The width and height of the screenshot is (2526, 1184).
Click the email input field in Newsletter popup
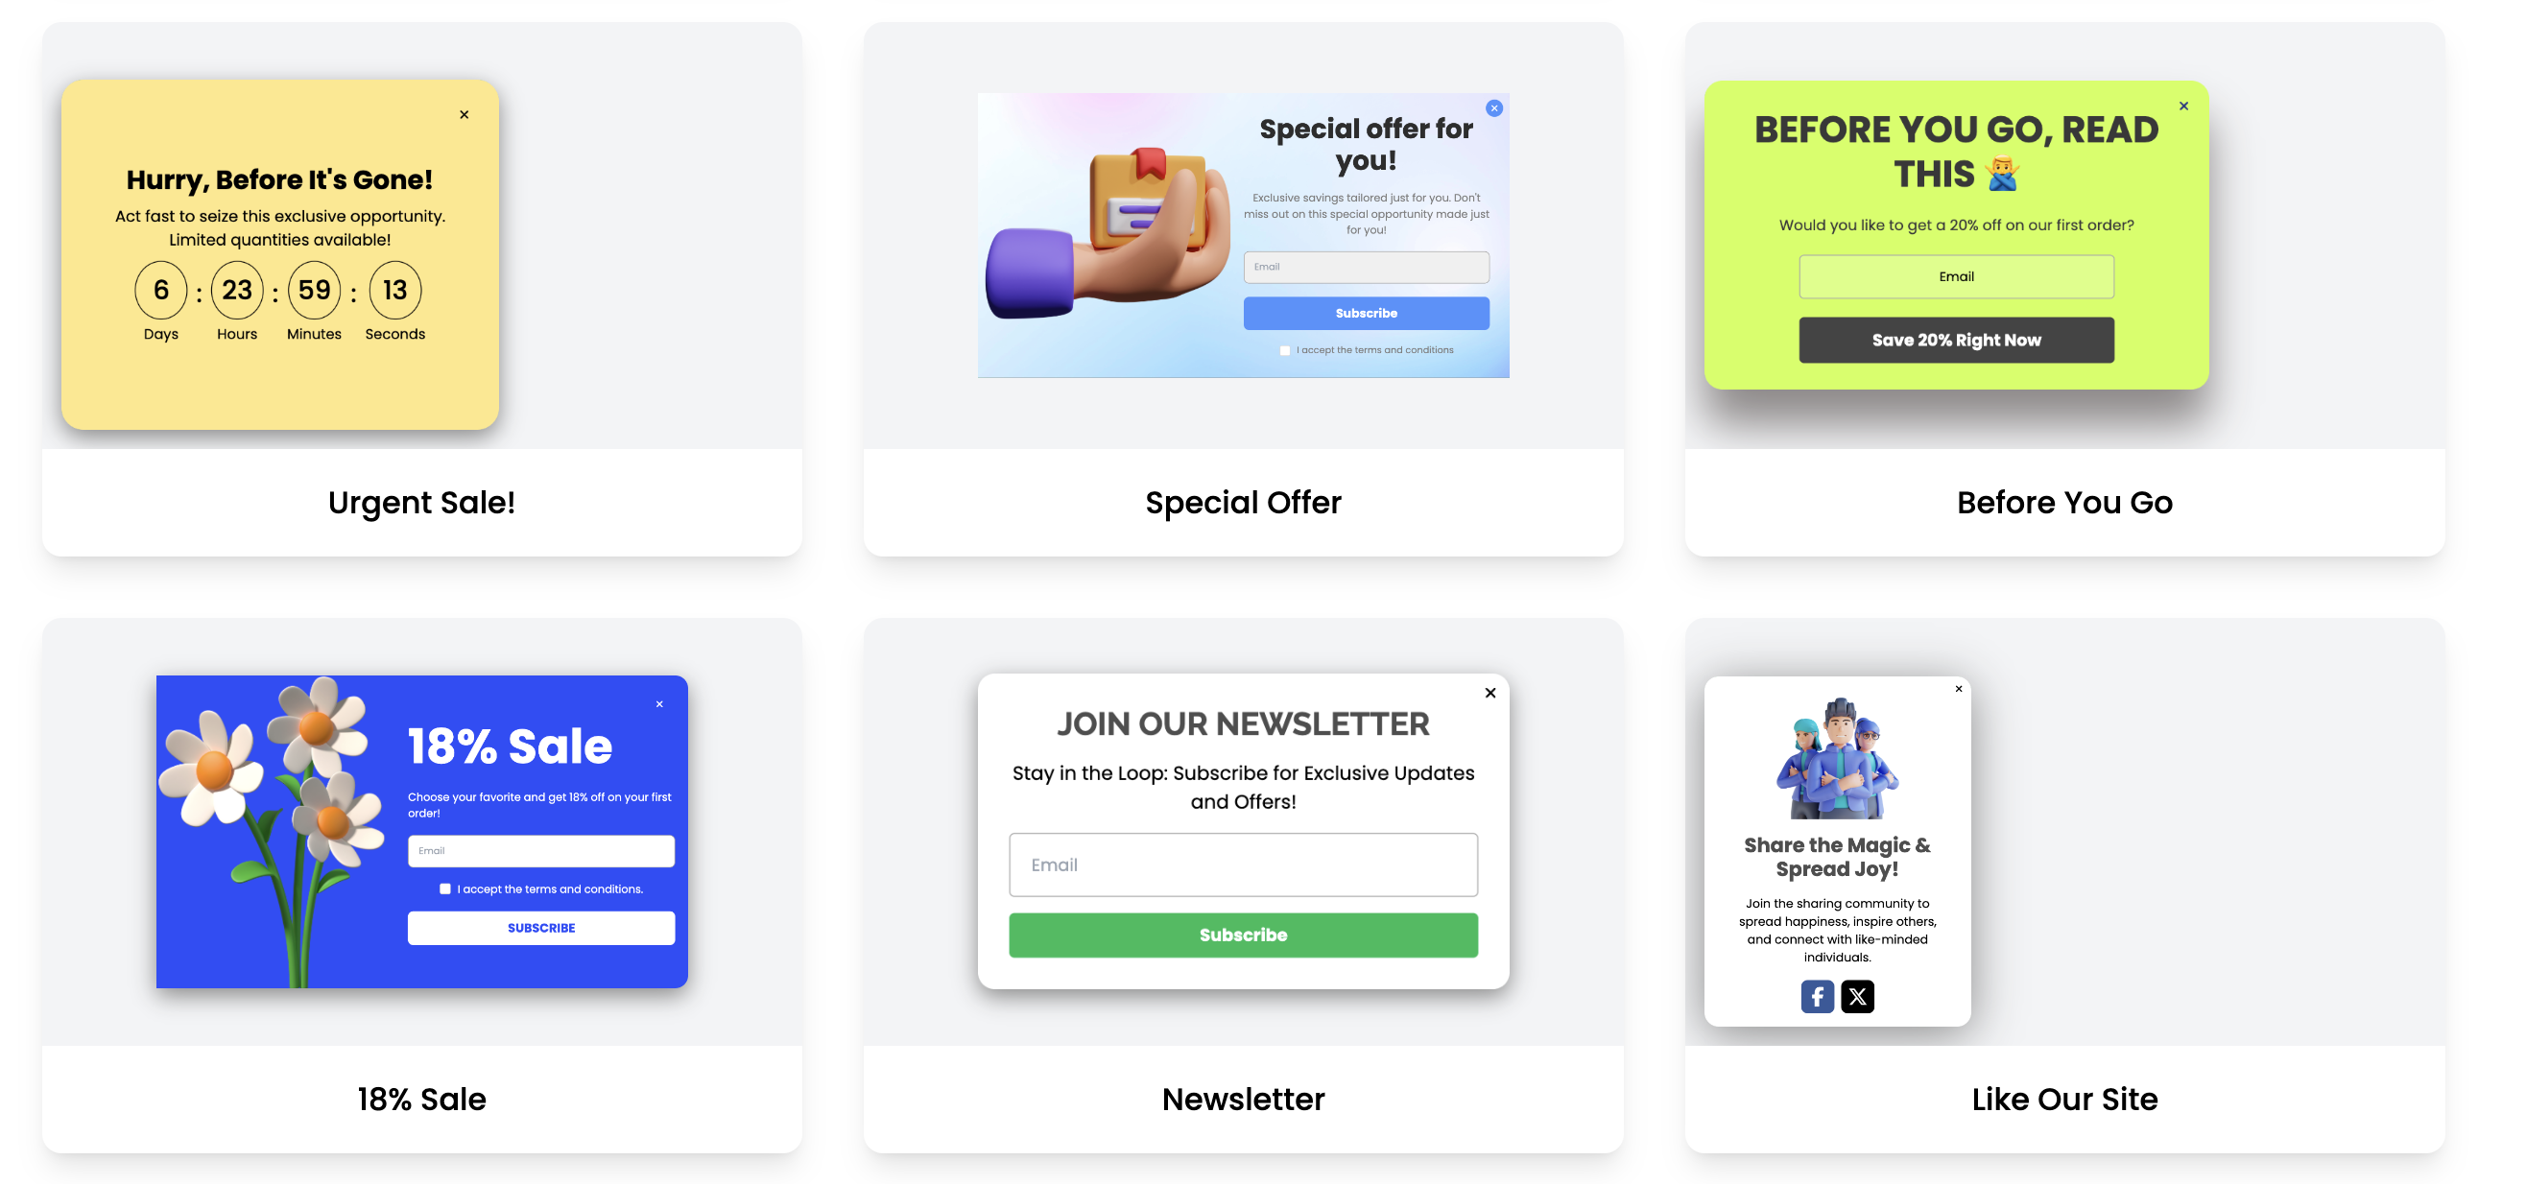pyautogui.click(x=1244, y=865)
